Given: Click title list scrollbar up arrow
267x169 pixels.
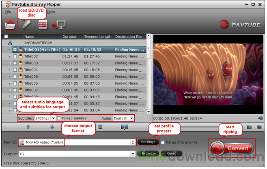Looking at the screenshot, I should 149,36.
